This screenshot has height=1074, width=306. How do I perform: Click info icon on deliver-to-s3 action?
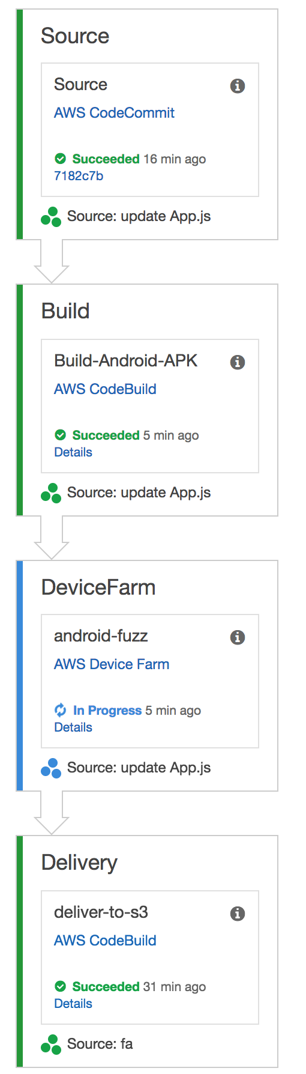coord(238,914)
